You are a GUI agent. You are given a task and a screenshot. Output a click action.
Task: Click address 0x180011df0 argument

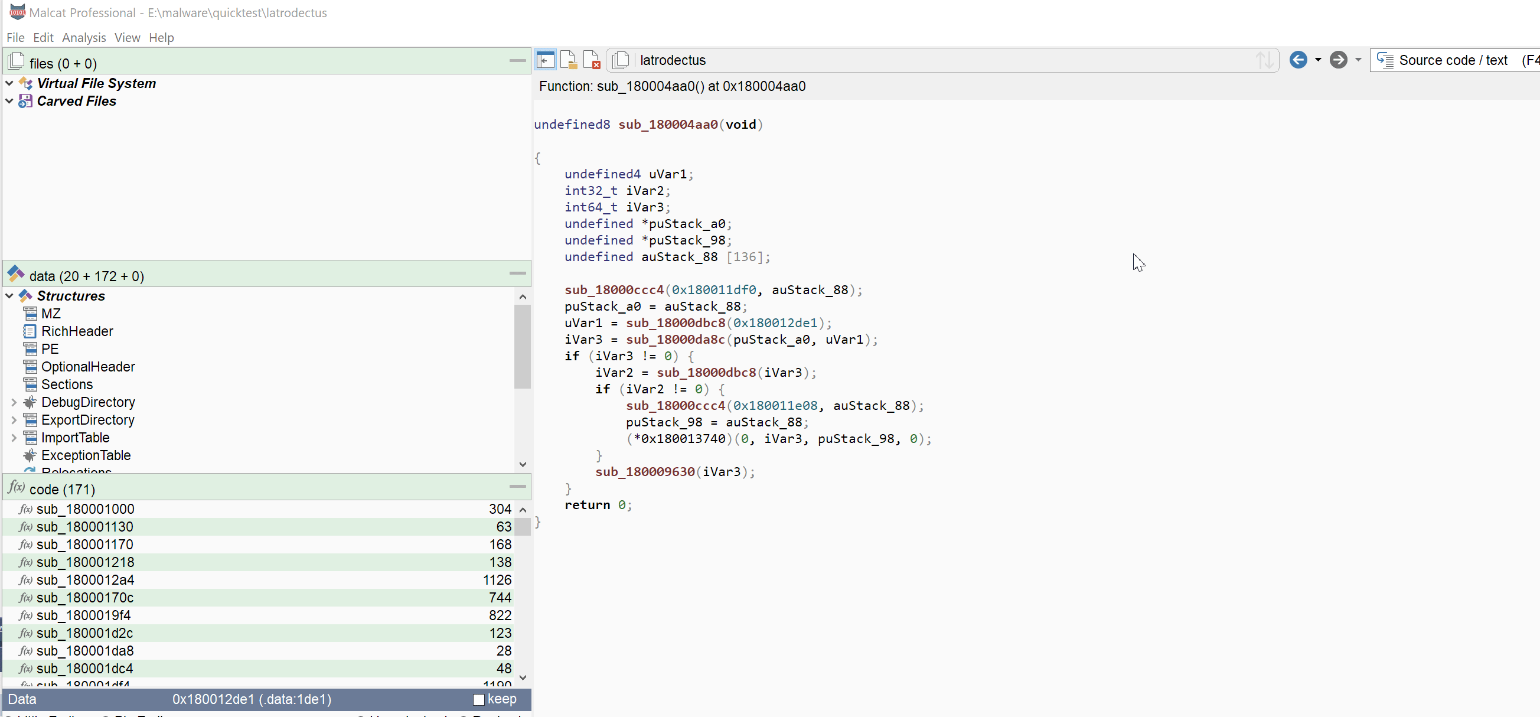(x=714, y=290)
